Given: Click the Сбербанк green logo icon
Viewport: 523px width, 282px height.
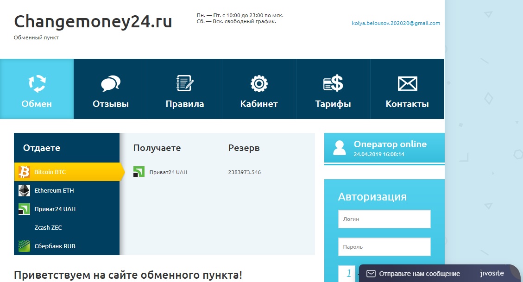Looking at the screenshot, I should tap(24, 246).
